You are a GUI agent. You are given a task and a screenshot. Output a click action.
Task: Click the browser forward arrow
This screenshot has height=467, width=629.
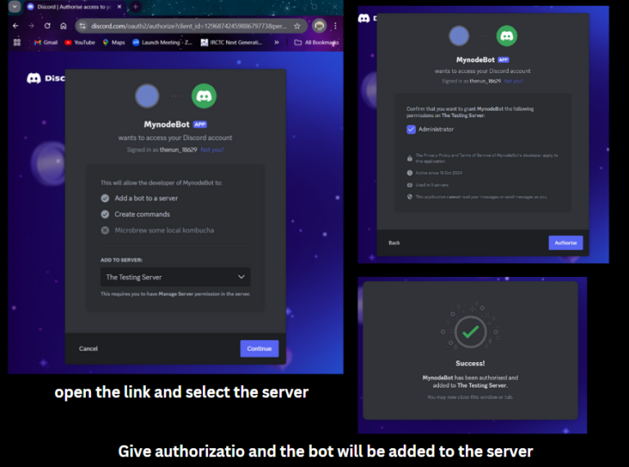(x=31, y=25)
